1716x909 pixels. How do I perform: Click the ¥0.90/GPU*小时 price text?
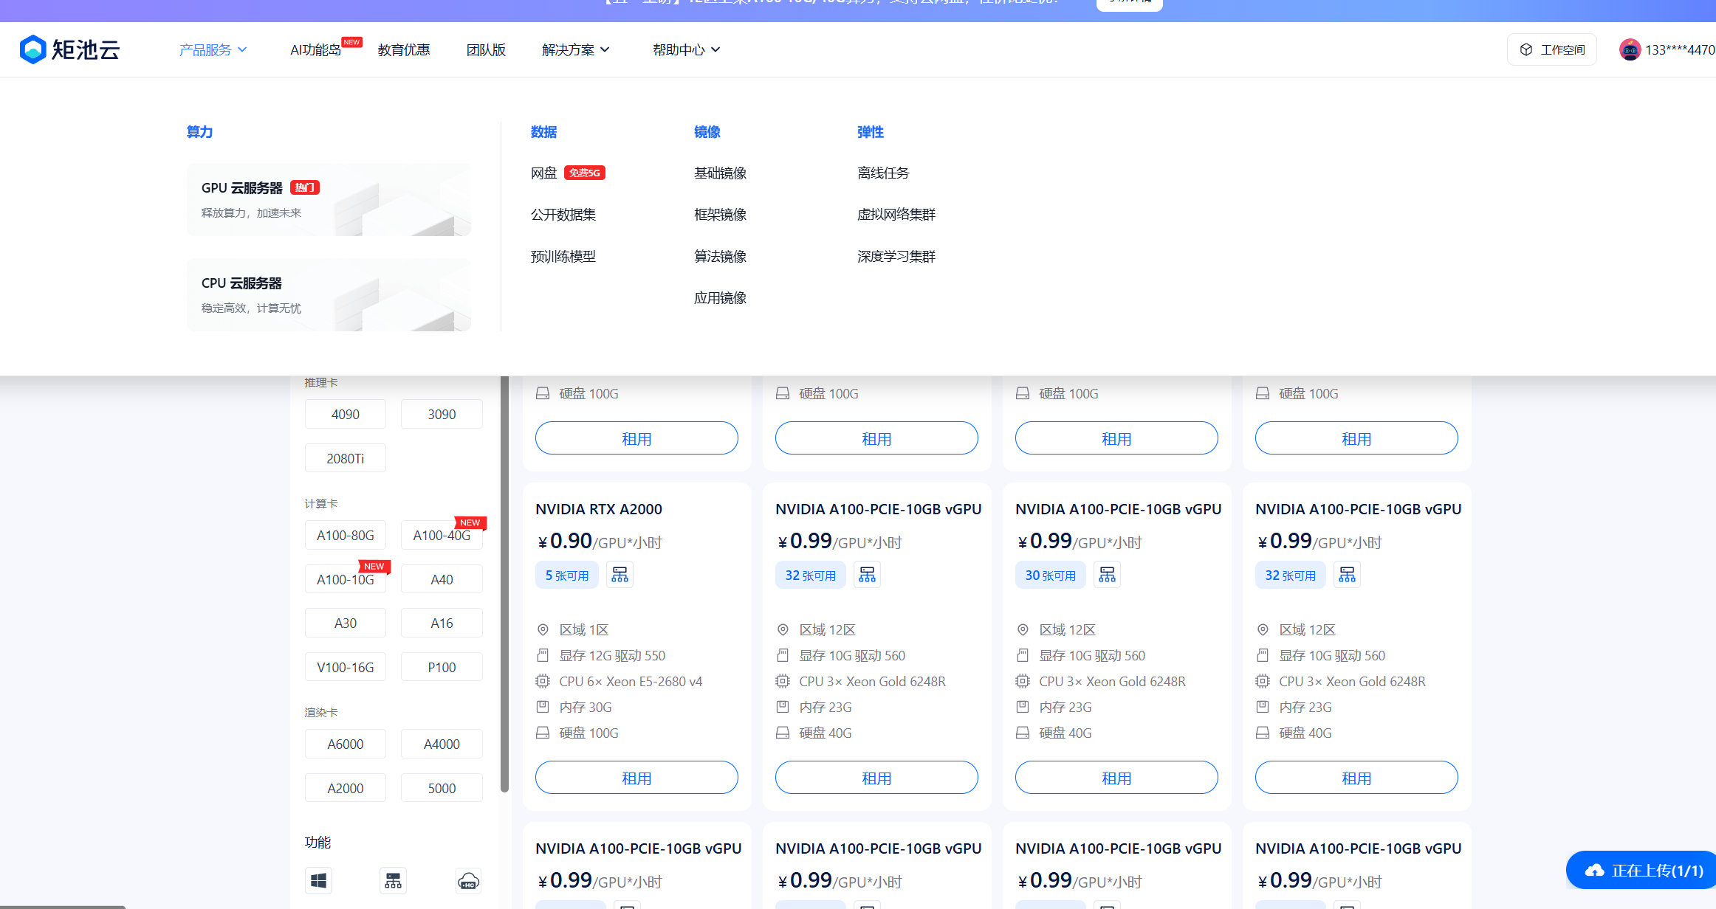(x=600, y=542)
